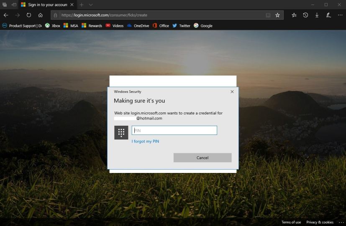The height and width of the screenshot is (226, 346).
Task: Open a new tab with plus icon
Action: [x=82, y=5]
